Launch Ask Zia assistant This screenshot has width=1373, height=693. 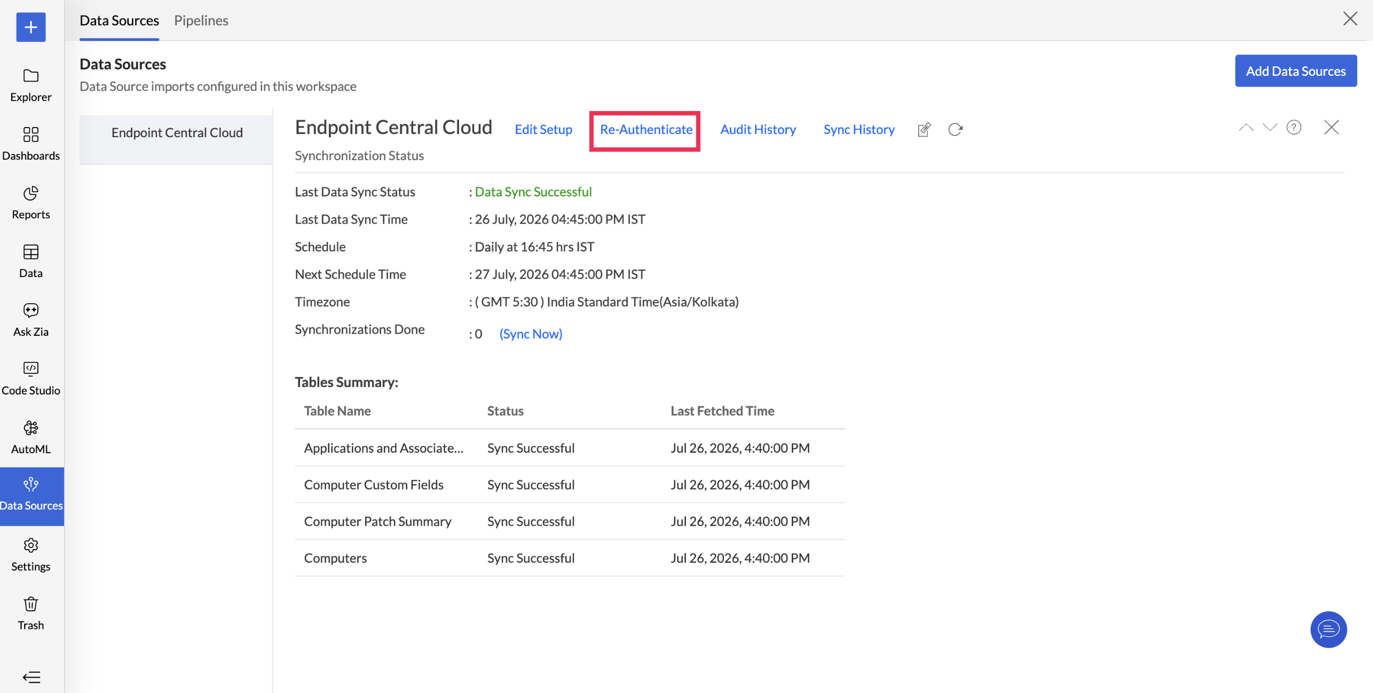click(31, 320)
